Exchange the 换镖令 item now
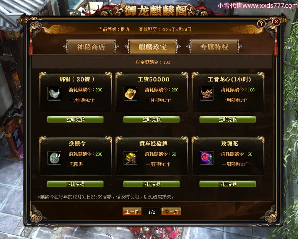 [x=75, y=184]
